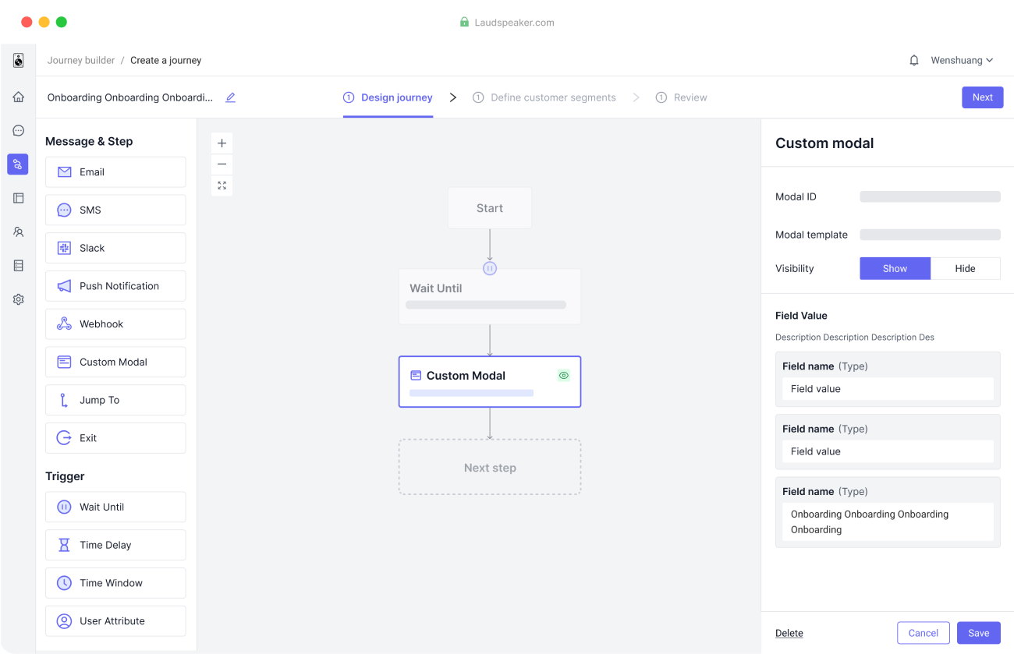1014x654 pixels.
Task: Keep visibility on Show
Action: (895, 268)
